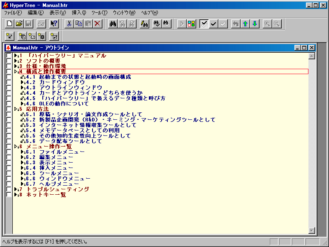The height and width of the screenshot is (247, 329).
Task: Open the ツール(T) menu
Action: pyautogui.click(x=100, y=13)
